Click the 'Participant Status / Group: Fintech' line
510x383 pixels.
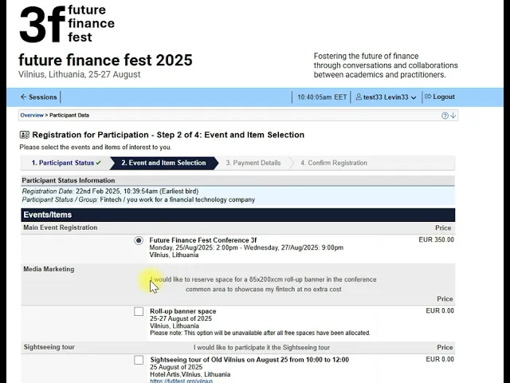pos(139,199)
